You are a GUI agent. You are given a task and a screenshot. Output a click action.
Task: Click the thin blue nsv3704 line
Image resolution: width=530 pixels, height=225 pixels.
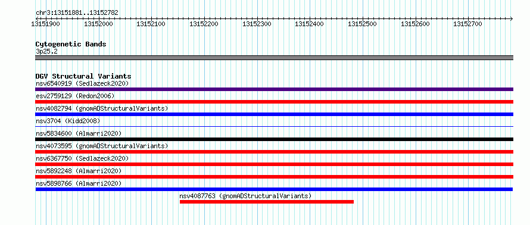[274, 126]
